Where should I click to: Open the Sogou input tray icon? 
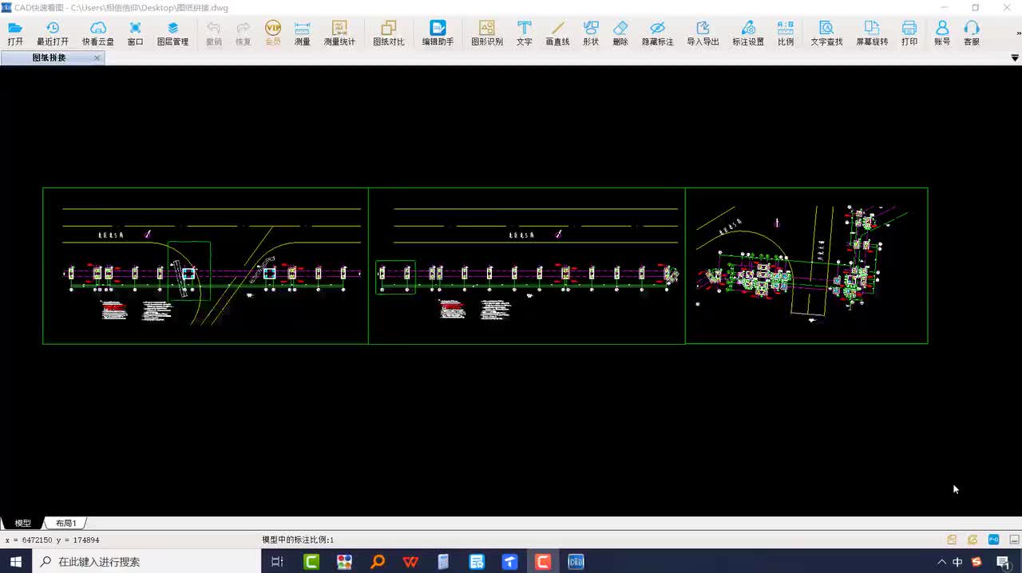click(976, 562)
